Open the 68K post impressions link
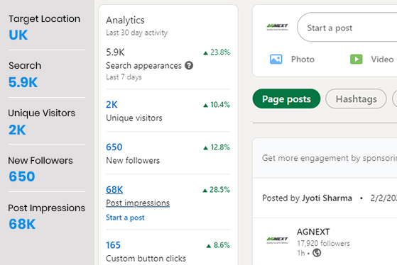Viewport: 397px width, 265px height. [x=114, y=189]
